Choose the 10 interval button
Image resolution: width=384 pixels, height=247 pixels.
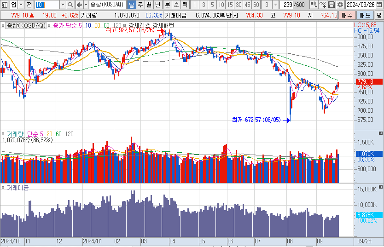[221, 5]
